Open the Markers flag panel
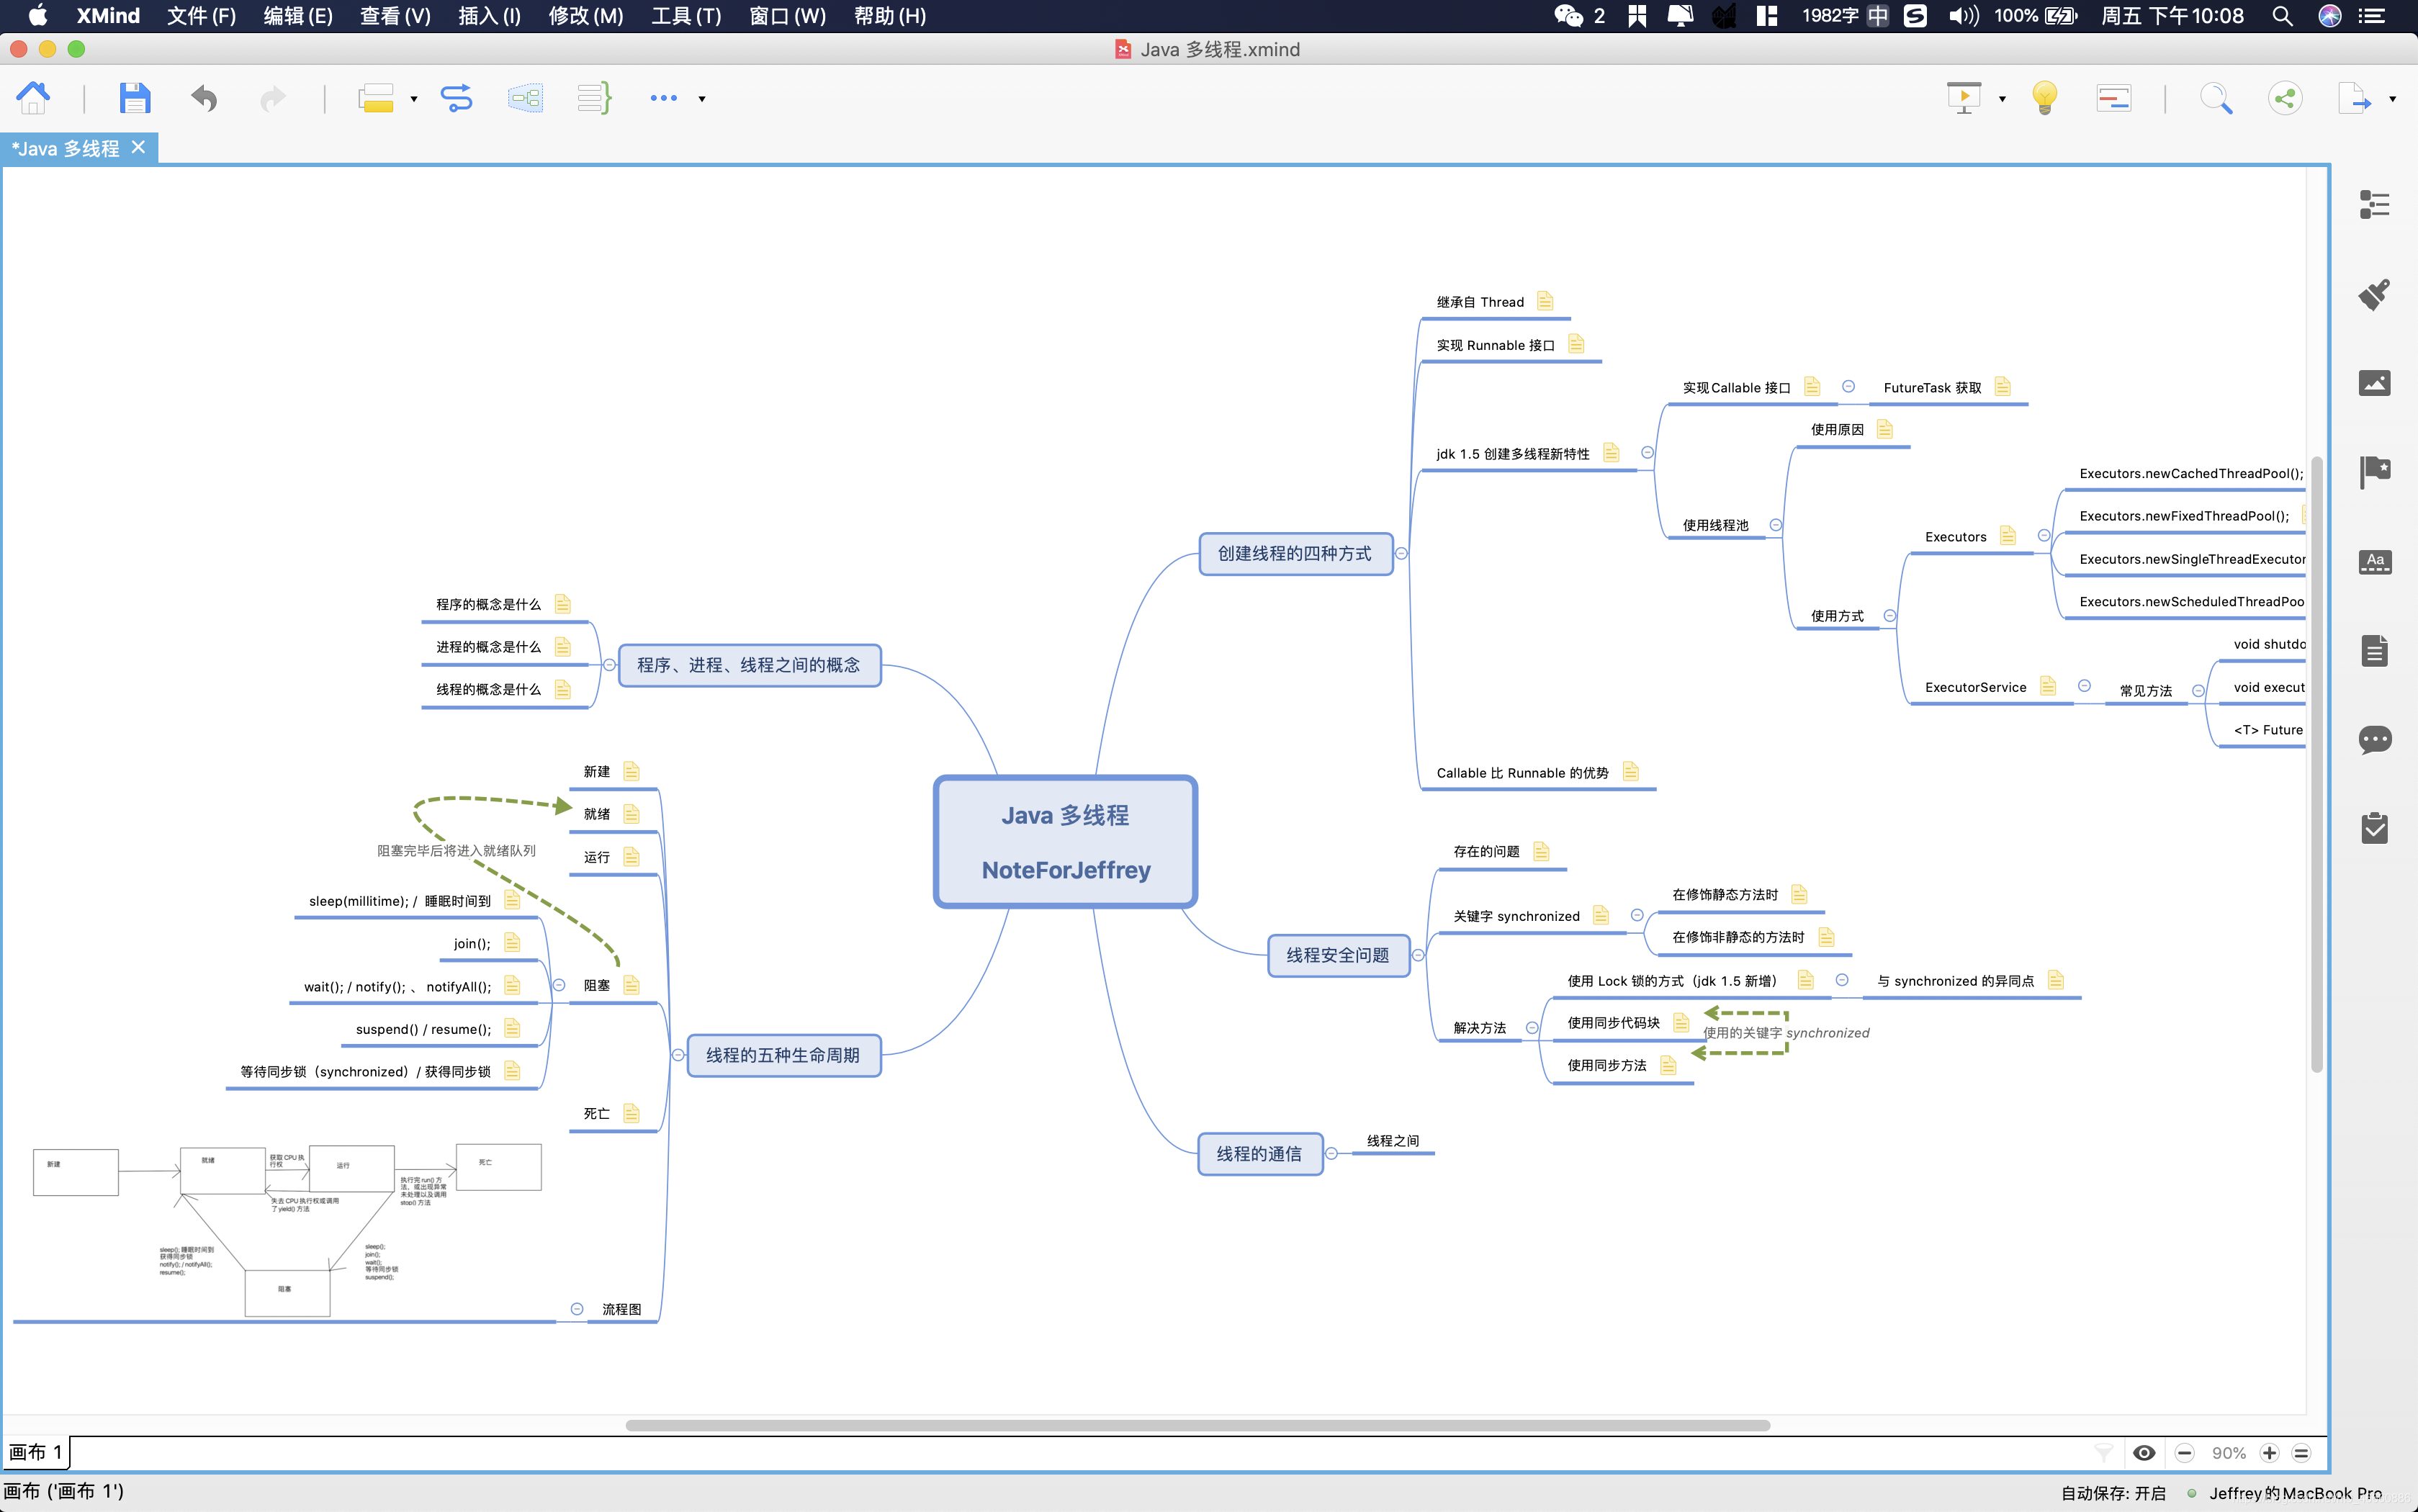The image size is (2418, 1512). (2375, 471)
